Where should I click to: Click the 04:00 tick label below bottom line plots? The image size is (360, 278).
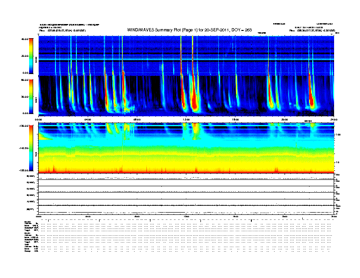(88, 216)
